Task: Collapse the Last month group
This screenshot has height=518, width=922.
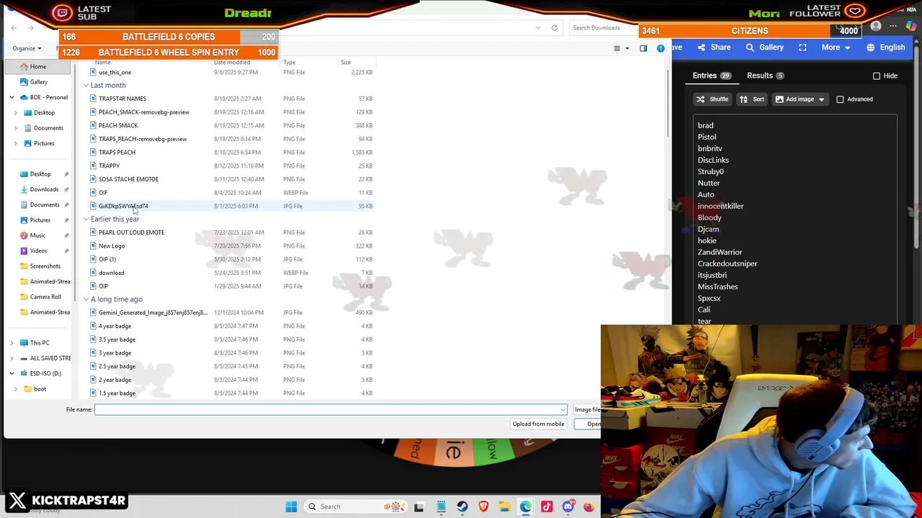Action: [86, 85]
